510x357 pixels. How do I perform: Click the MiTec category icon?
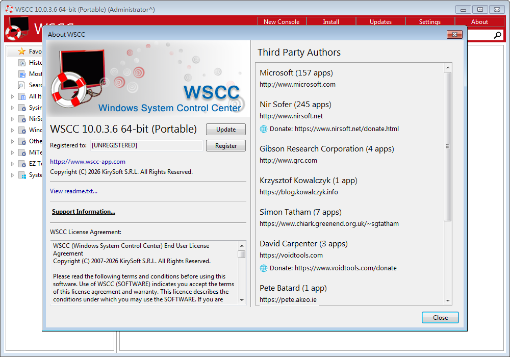pyautogui.click(x=21, y=152)
